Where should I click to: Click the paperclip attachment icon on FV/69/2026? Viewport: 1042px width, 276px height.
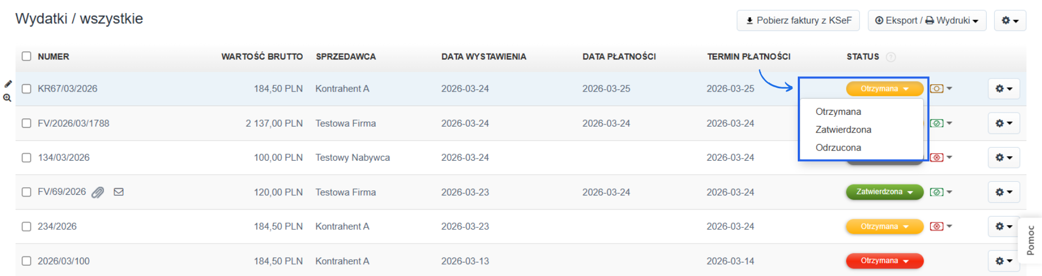pos(98,192)
